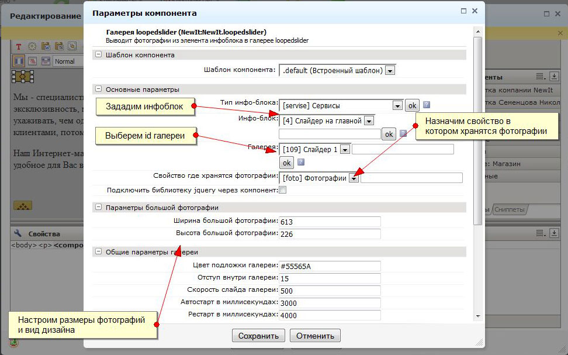This screenshot has height=355, width=568.
Task: Toggle the jquery library checkbox
Action: 283,190
